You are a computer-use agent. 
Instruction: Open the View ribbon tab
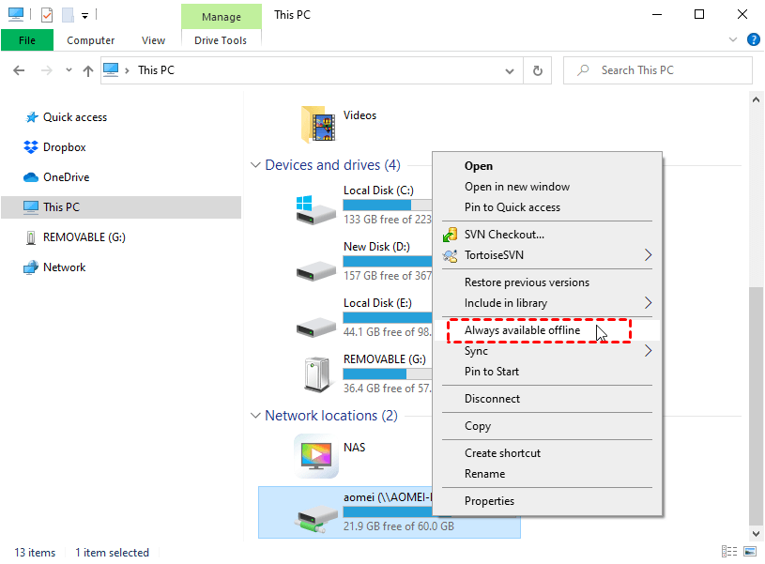tap(153, 40)
